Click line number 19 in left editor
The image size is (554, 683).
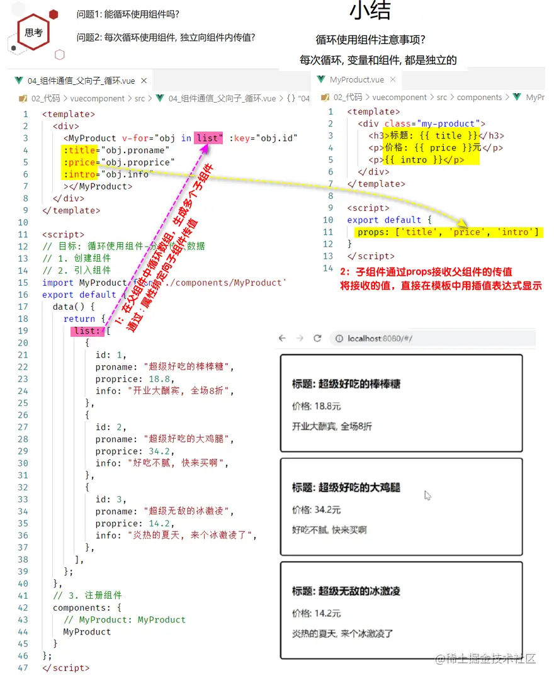click(23, 331)
